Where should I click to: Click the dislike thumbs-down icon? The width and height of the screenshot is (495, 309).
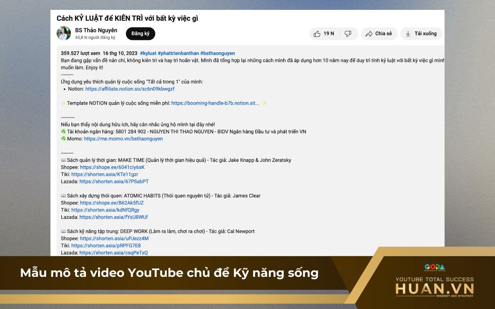348,34
